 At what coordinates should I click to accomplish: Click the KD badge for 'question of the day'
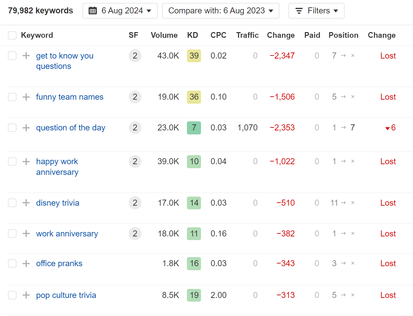[x=194, y=128]
